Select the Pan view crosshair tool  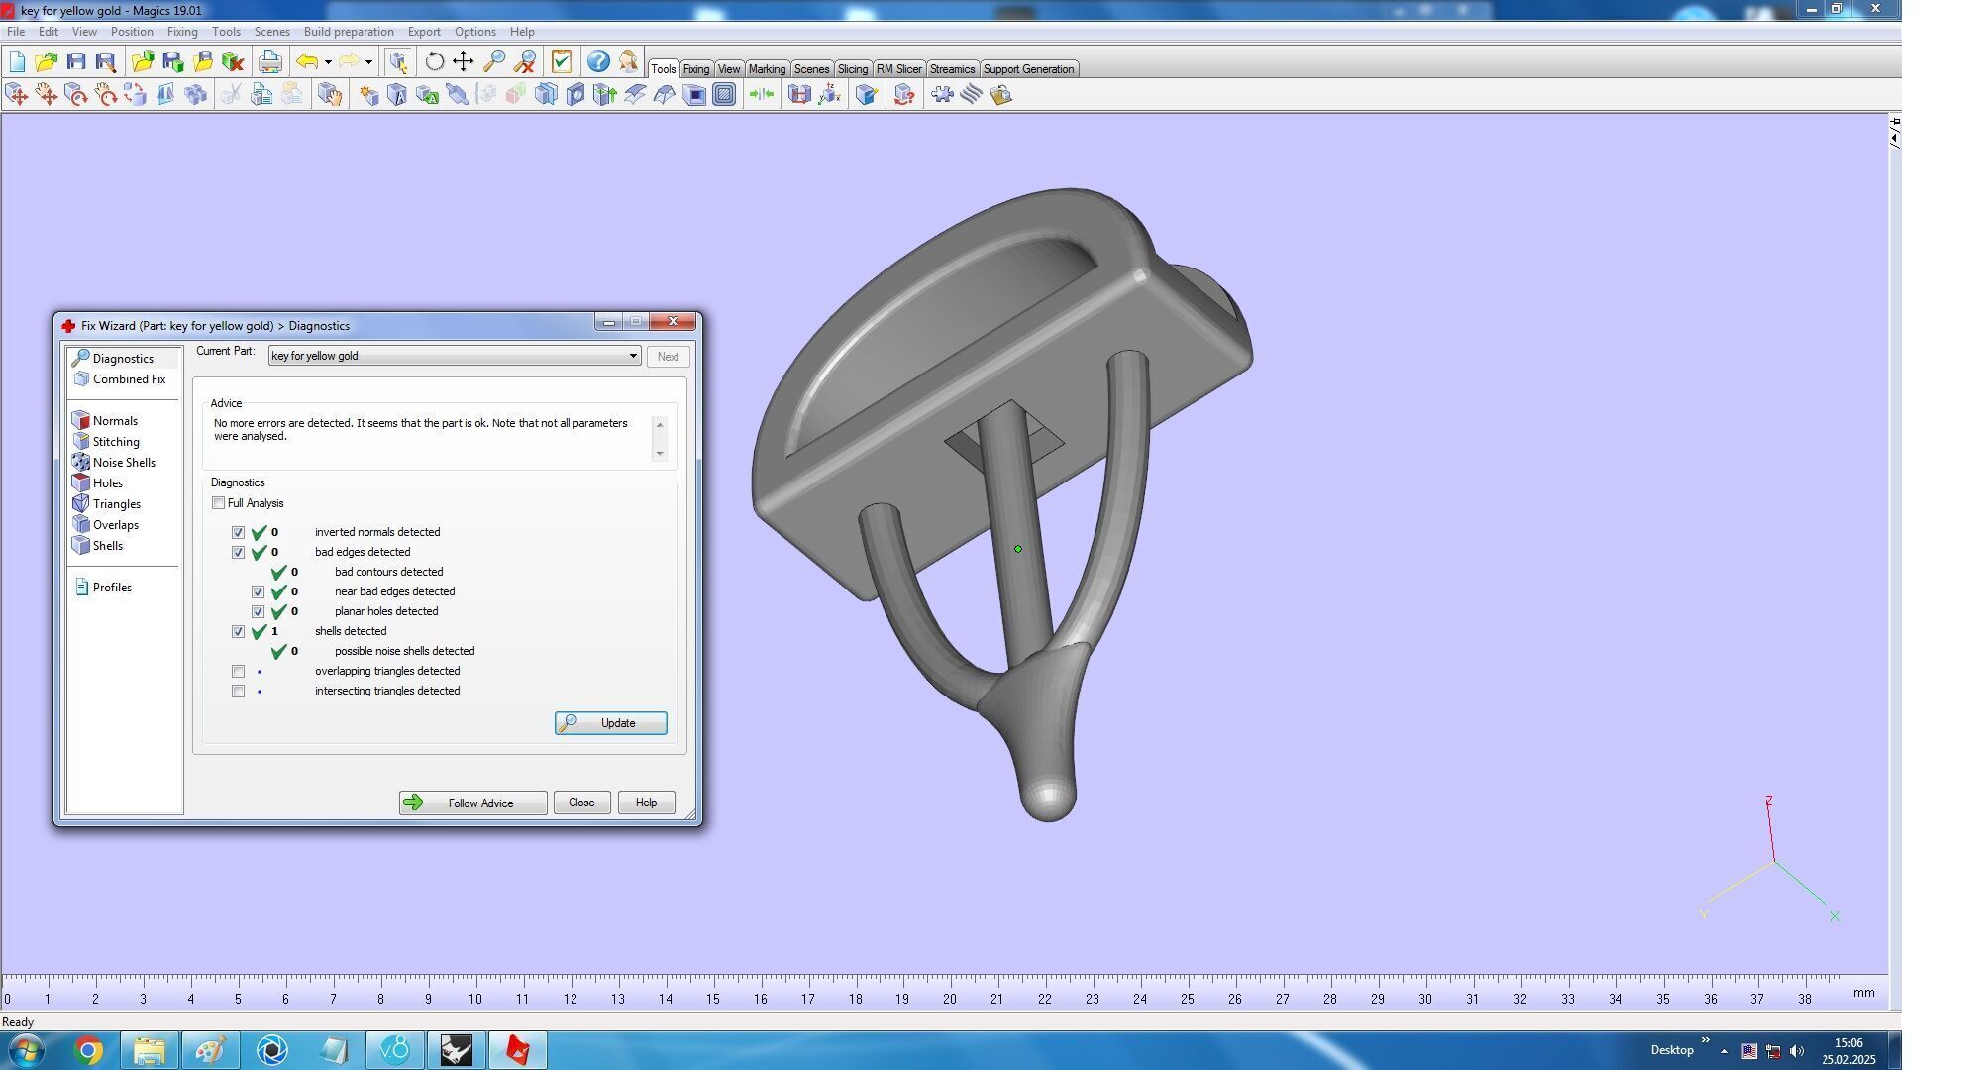coord(463,61)
